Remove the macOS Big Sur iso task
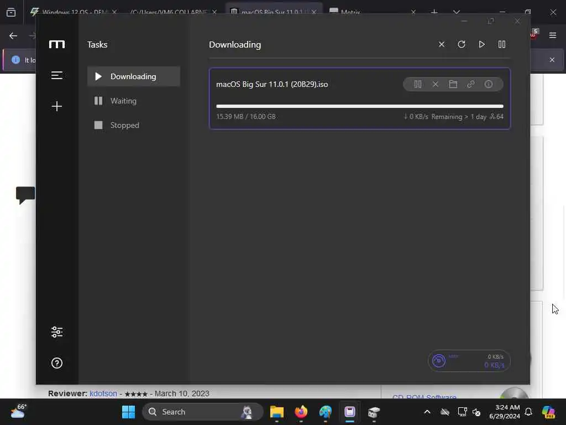This screenshot has height=425, width=566. pos(436,84)
